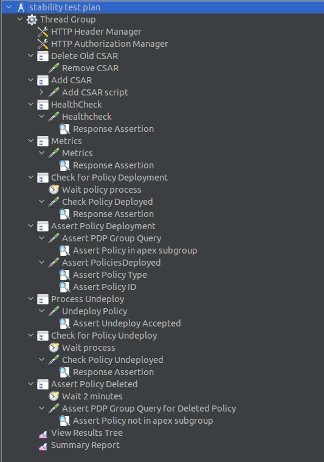Select the top-level 'Metrics' controller label
Viewport: 324px width, 462px height.
[x=67, y=141]
